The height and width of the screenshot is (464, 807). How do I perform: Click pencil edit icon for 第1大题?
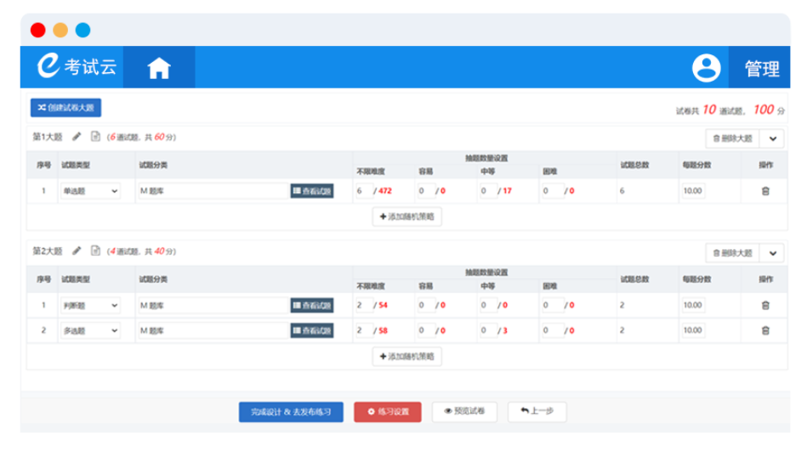77,136
